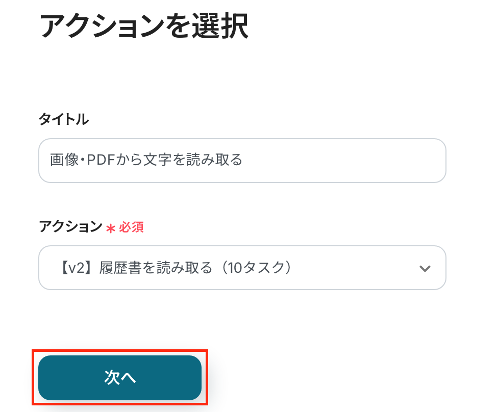The image size is (497, 412).
Task: Expand action list via down-arrow icon
Action: [x=425, y=268]
